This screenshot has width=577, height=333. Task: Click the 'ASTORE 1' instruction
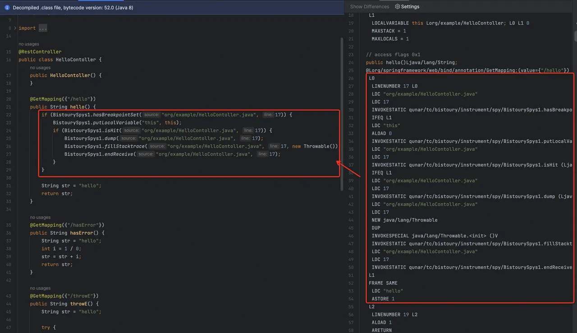point(383,299)
